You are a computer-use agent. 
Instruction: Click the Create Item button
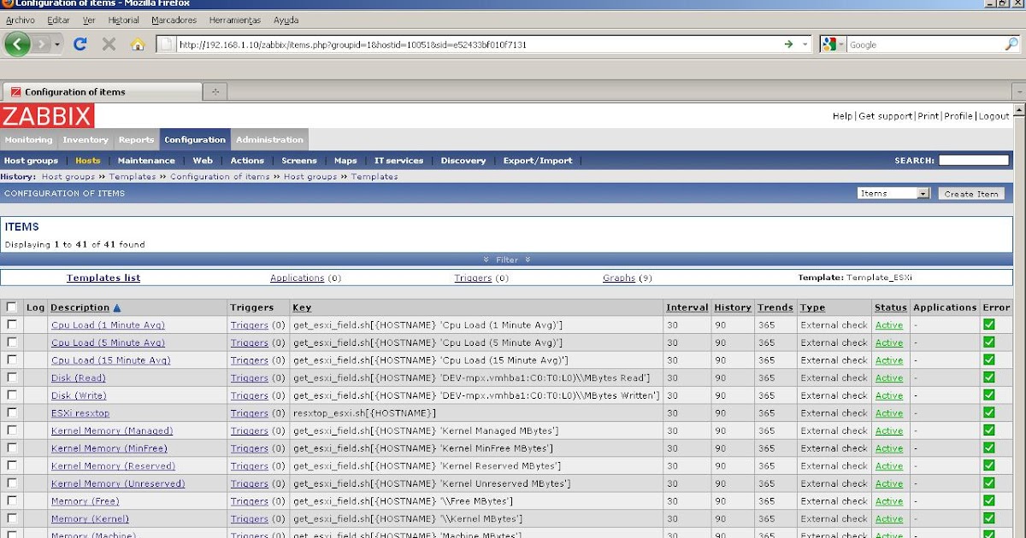970,193
